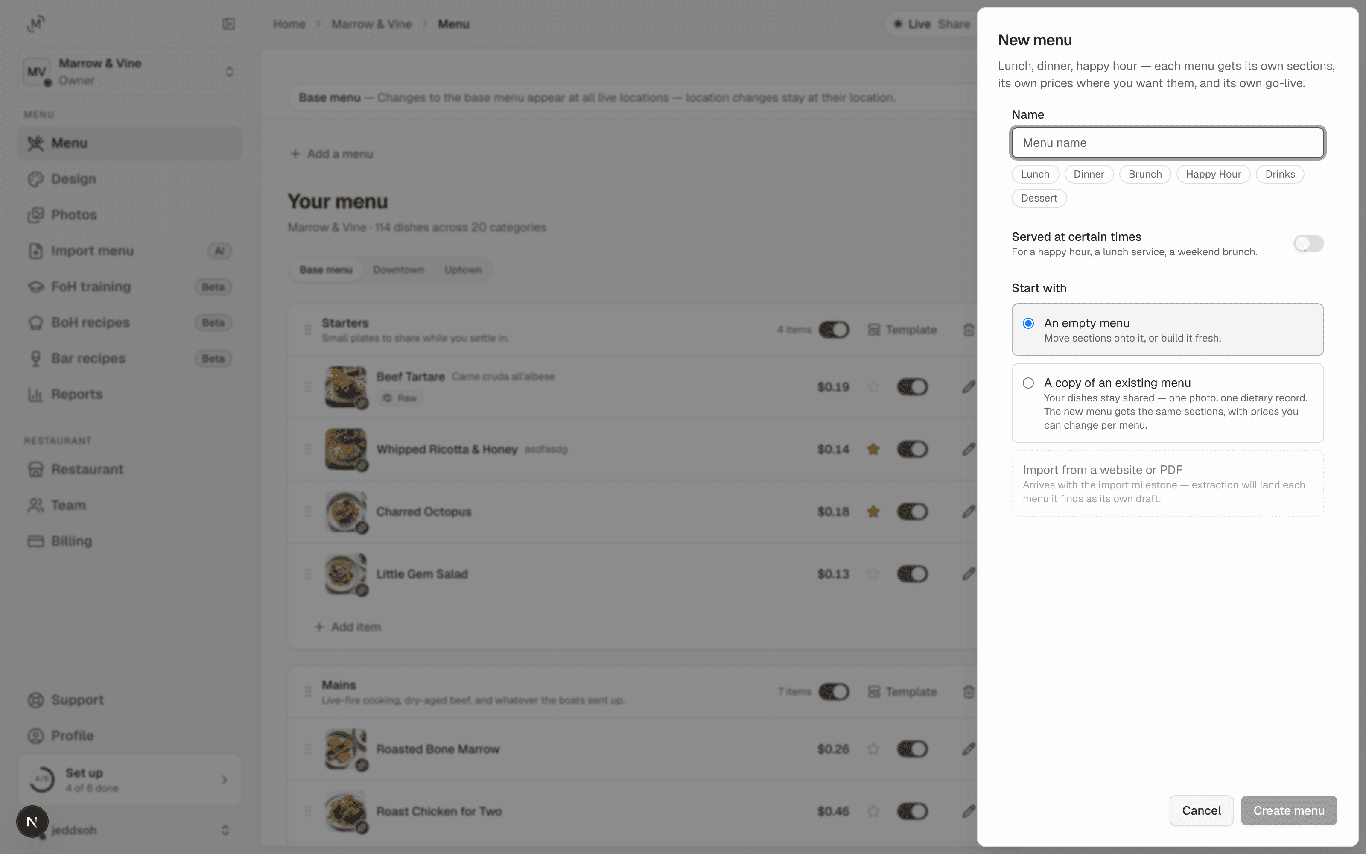Expand the Set up checklist

[x=130, y=779]
